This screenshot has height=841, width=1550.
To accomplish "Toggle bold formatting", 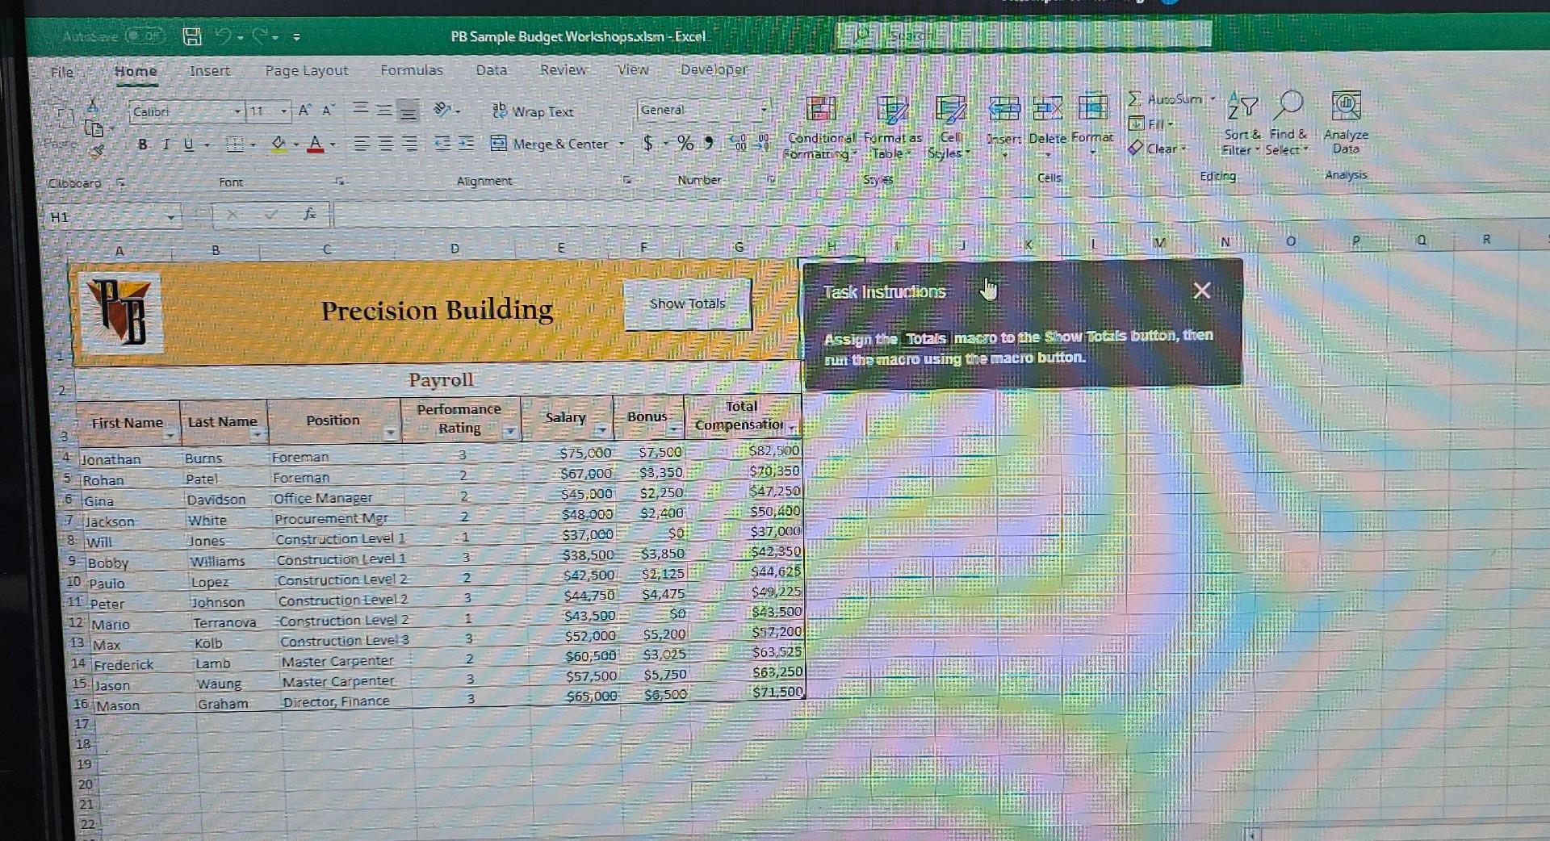I will [x=142, y=144].
